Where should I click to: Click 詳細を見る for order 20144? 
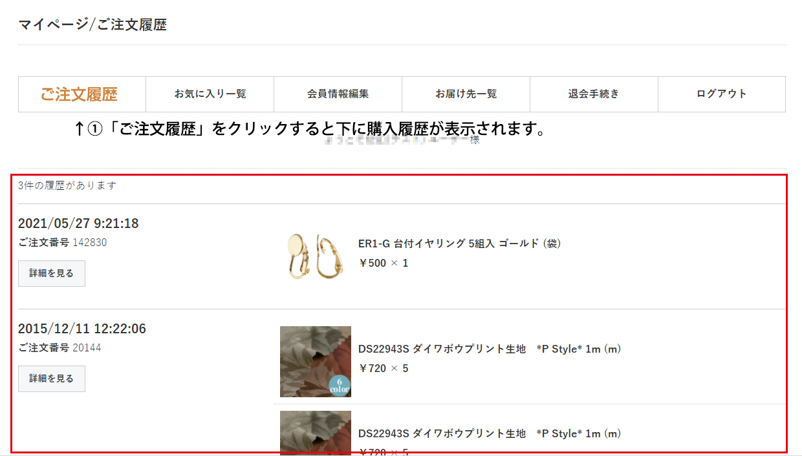[52, 378]
